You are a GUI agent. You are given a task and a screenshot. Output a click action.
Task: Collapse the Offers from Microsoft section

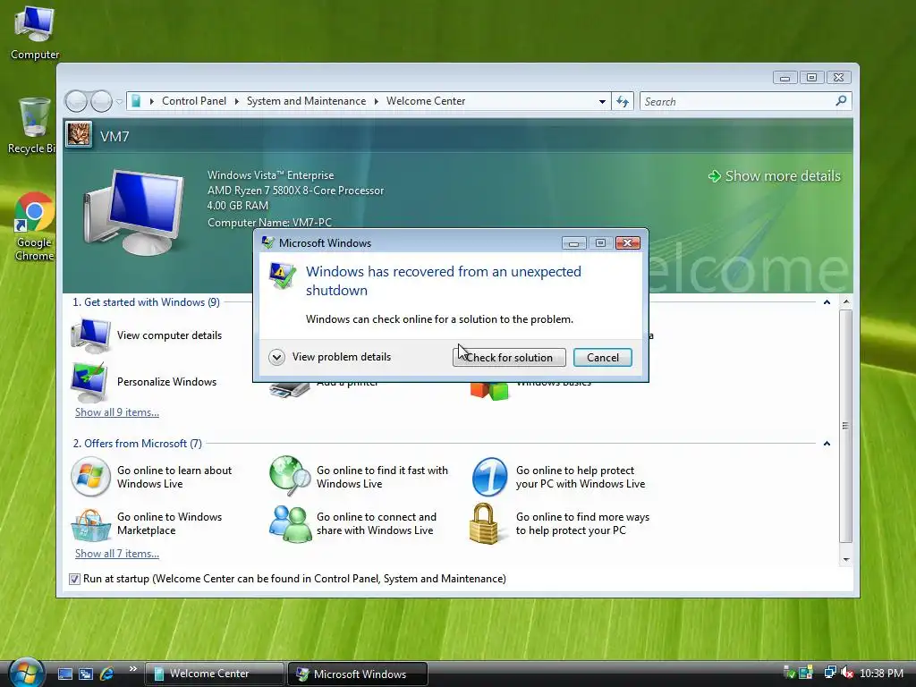pyautogui.click(x=827, y=444)
